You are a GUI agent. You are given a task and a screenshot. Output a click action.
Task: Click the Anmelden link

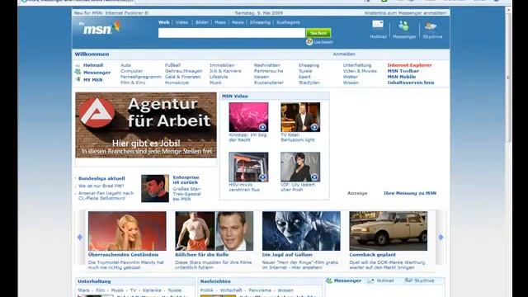[344, 54]
